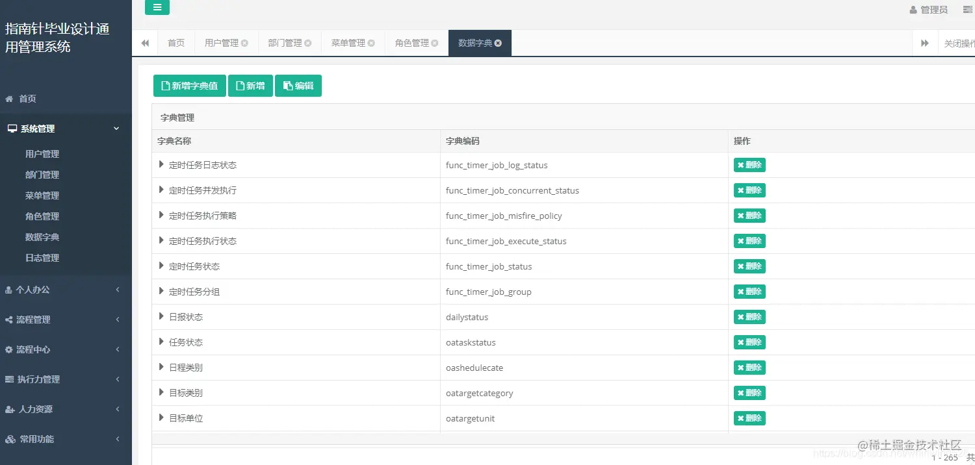Viewport: 975px width, 465px height.
Task: Close the 菜单管理 tab with its x icon
Action: pyautogui.click(x=371, y=44)
